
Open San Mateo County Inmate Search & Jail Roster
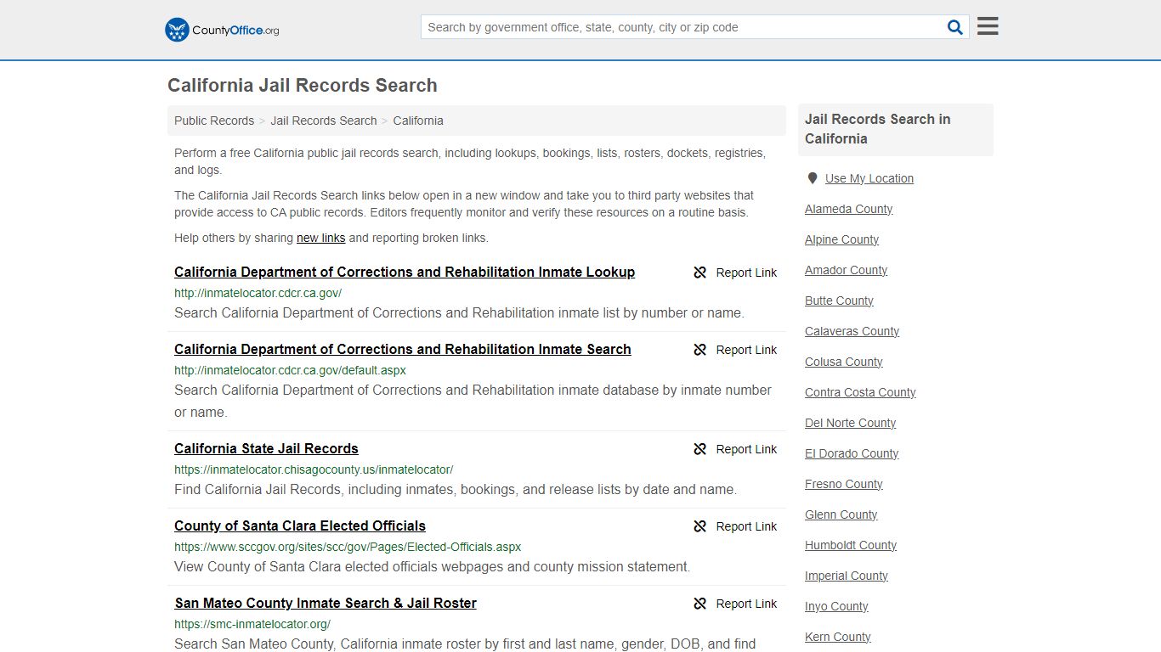[326, 603]
